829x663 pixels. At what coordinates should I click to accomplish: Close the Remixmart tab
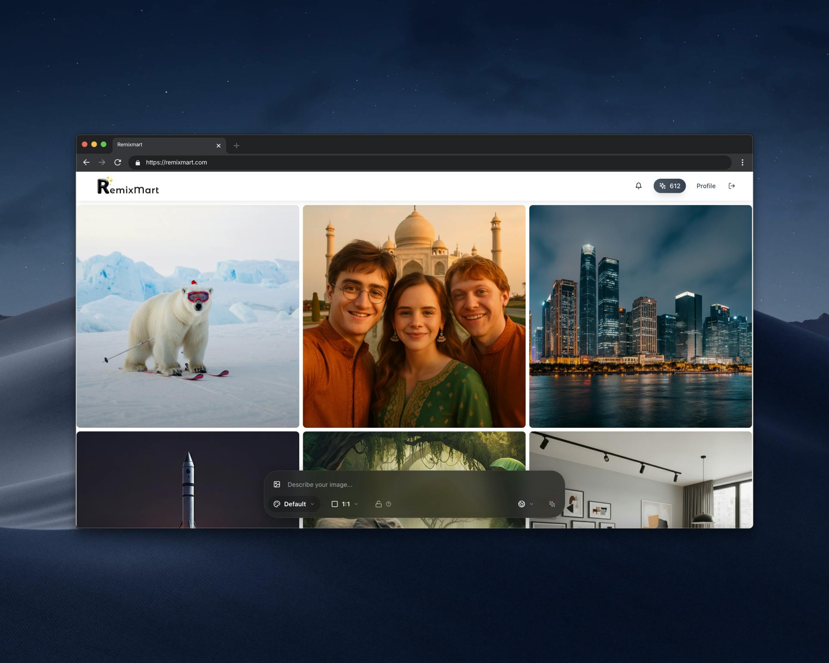click(218, 145)
